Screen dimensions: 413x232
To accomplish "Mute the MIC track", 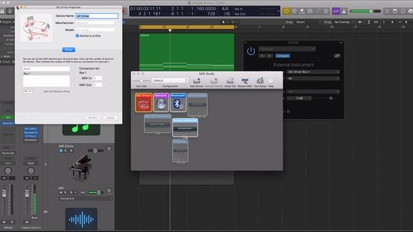I will coord(61,193).
